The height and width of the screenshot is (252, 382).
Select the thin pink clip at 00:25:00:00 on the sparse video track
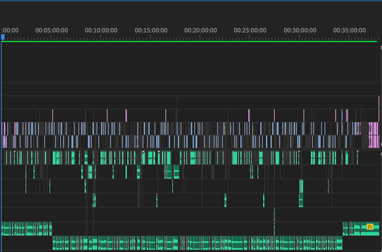[249, 115]
